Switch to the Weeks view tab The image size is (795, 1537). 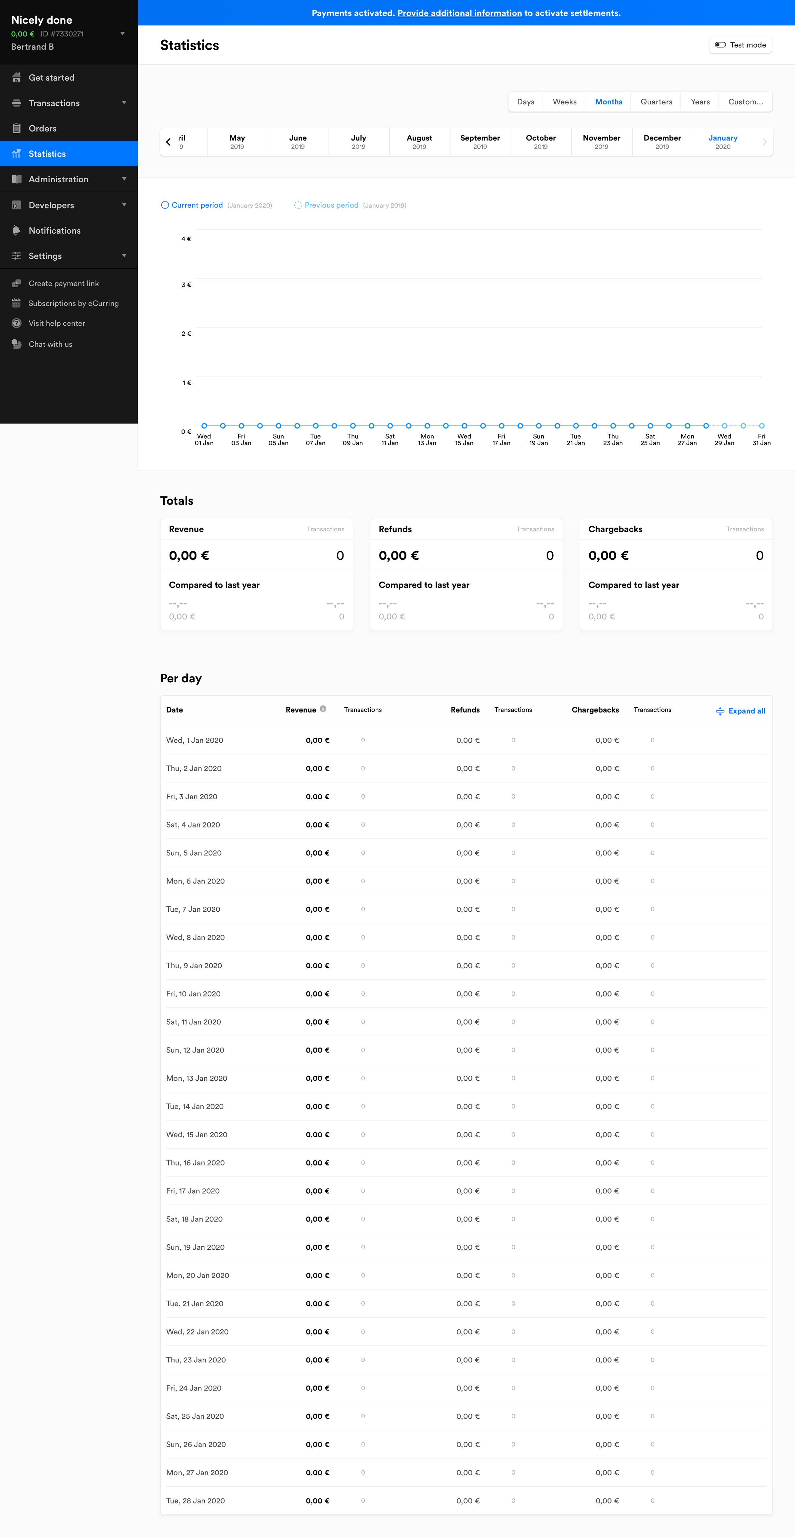564,102
